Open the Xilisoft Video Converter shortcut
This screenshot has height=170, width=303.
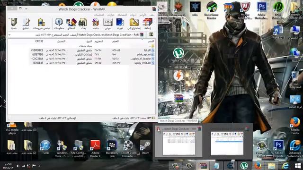[x=129, y=149]
